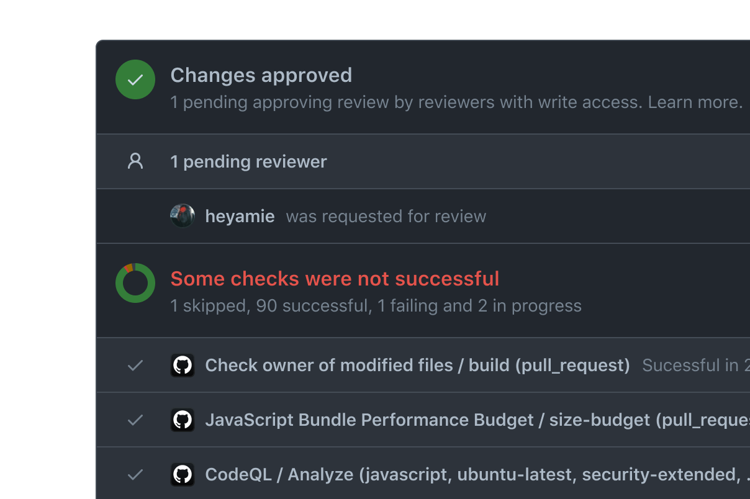Click the GitHub logo for CodeQL row
Viewport: 750px width, 499px height.
pyautogui.click(x=183, y=475)
